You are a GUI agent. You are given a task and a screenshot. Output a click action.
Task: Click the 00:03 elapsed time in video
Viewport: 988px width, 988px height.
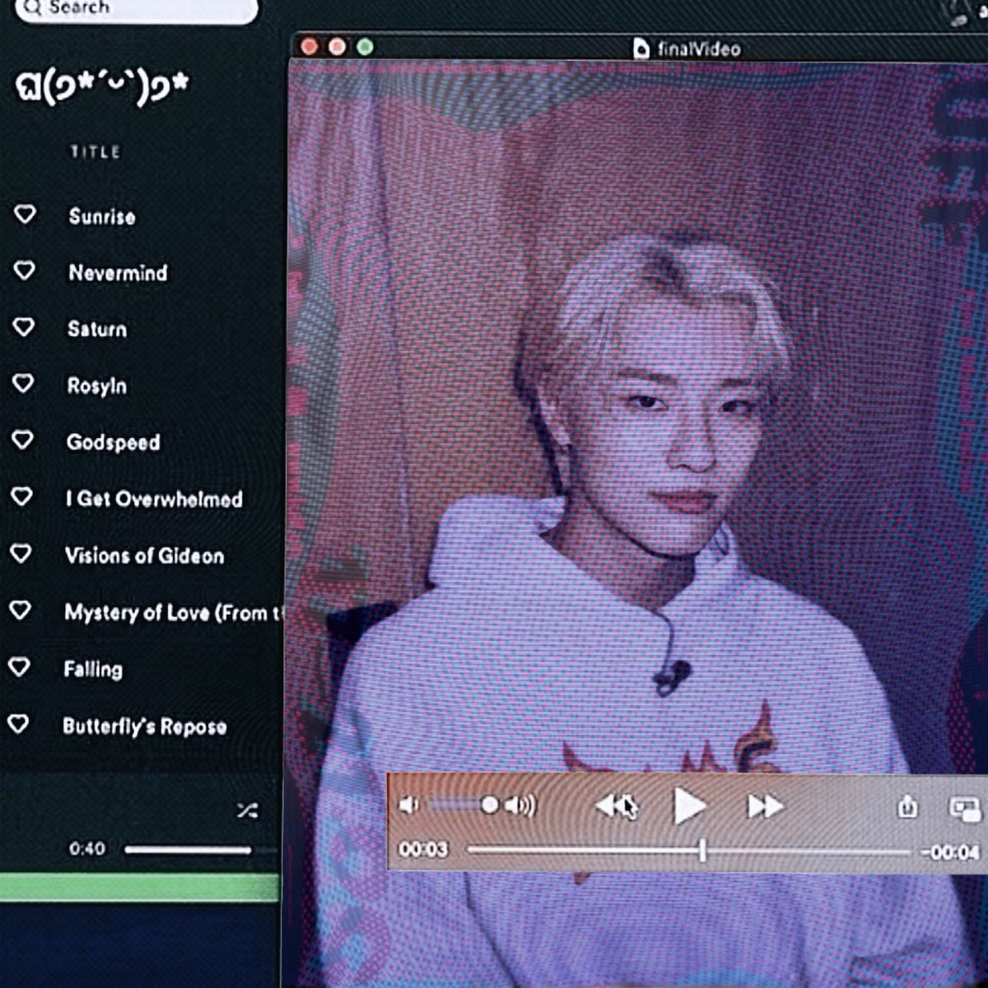point(423,849)
